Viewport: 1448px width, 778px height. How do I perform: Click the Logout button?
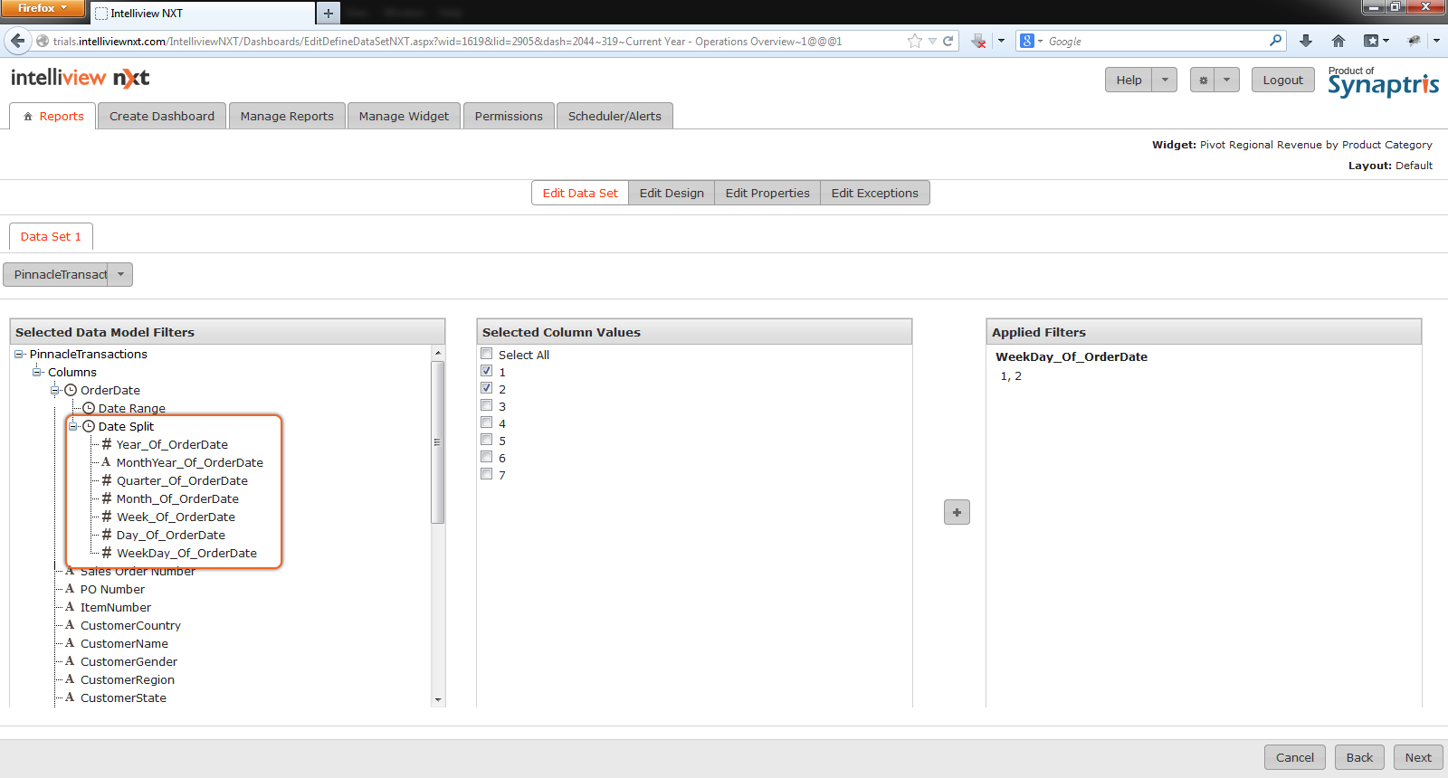tap(1282, 80)
